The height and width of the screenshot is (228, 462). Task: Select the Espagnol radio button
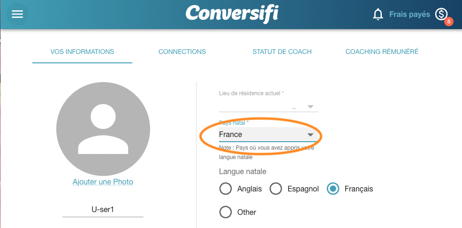click(x=275, y=189)
